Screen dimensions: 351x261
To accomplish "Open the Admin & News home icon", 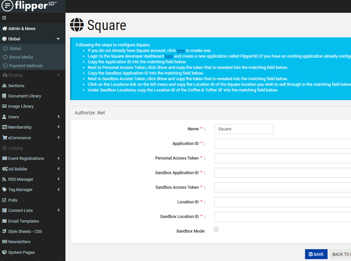I will tap(4, 29).
